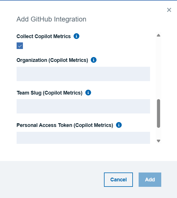
Task: Click the scroll up arrow
Action: pyautogui.click(x=158, y=36)
